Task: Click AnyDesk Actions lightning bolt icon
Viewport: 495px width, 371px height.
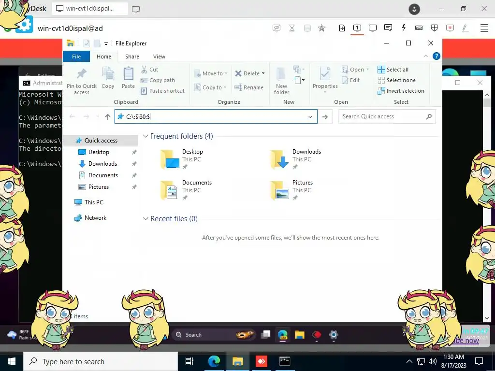Action: pyautogui.click(x=404, y=28)
